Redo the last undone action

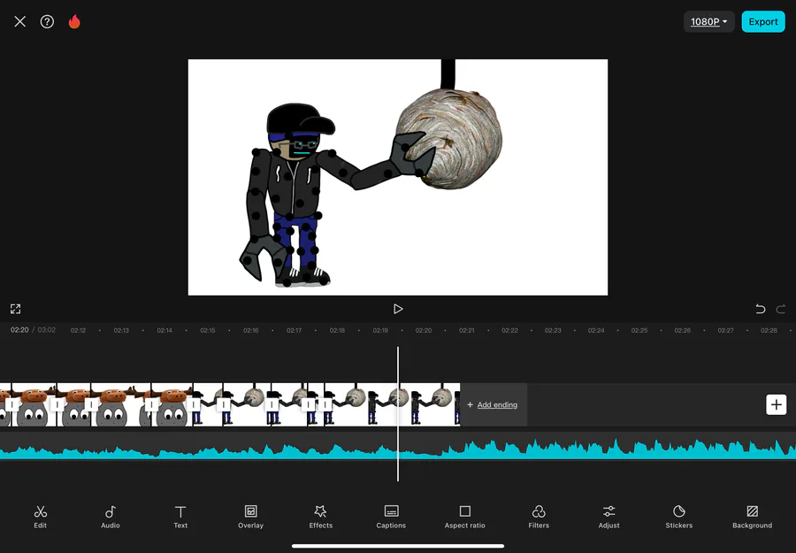tap(781, 309)
